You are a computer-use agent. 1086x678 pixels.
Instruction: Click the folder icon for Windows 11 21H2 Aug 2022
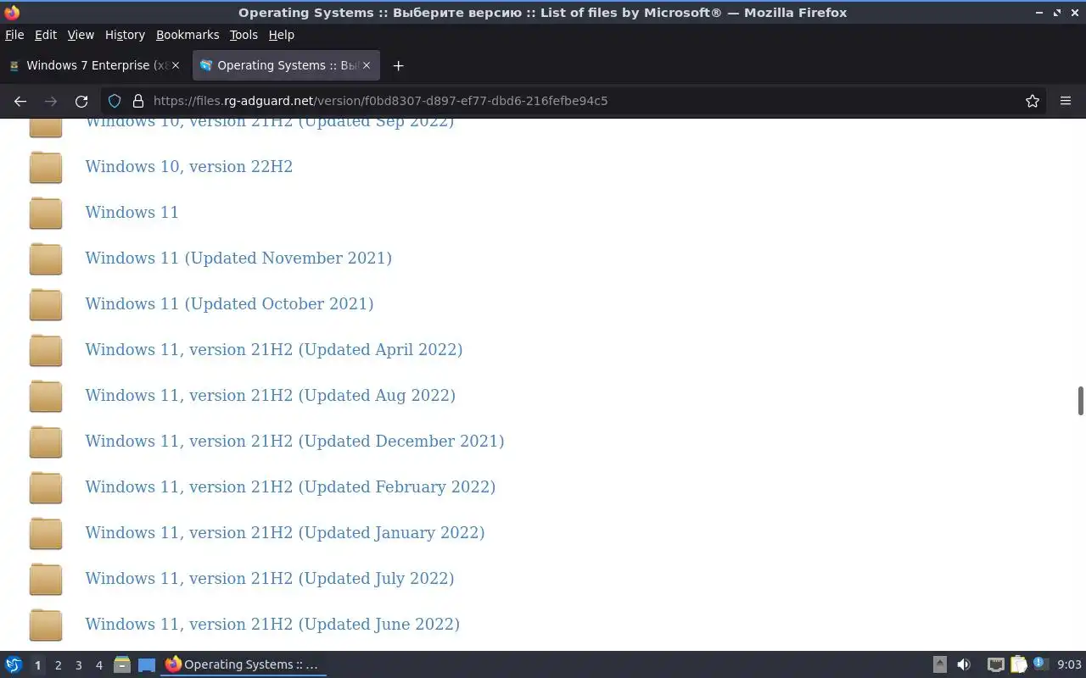46,396
